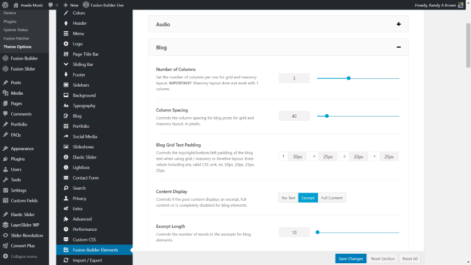Open the Custom CSS options tab

[94, 240]
